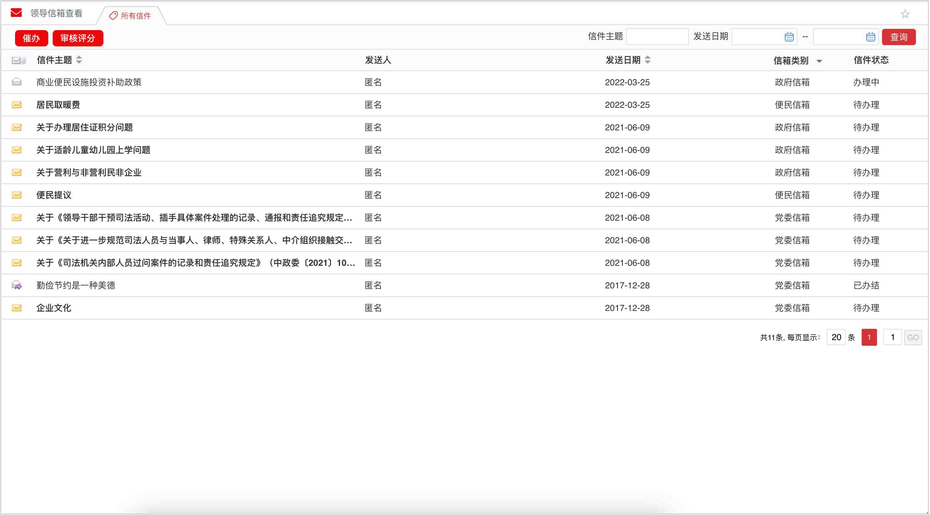Click the replied mail icon for 勤俭节约是一种美德
930x515 pixels.
(x=16, y=285)
